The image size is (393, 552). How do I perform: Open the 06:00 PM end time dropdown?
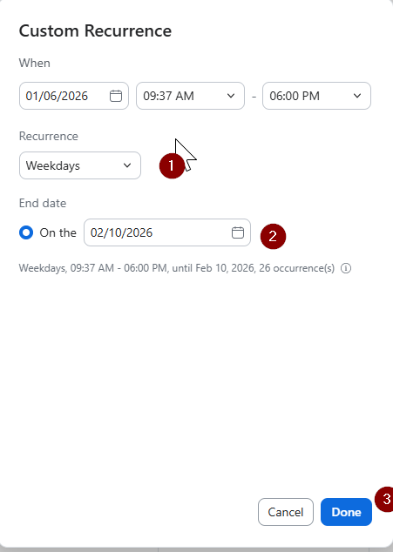316,96
